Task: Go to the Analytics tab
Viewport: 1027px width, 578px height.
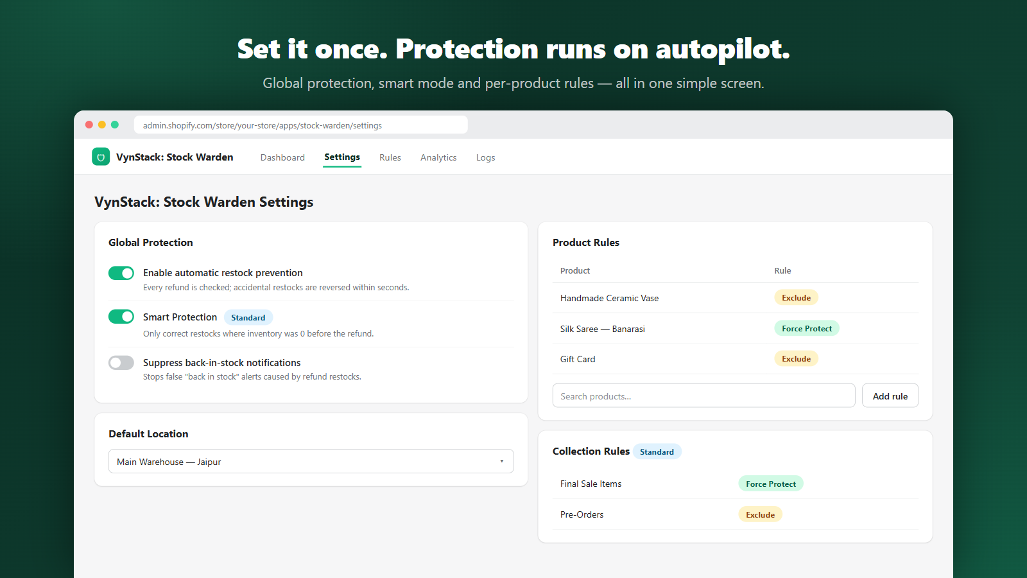Action: tap(438, 157)
